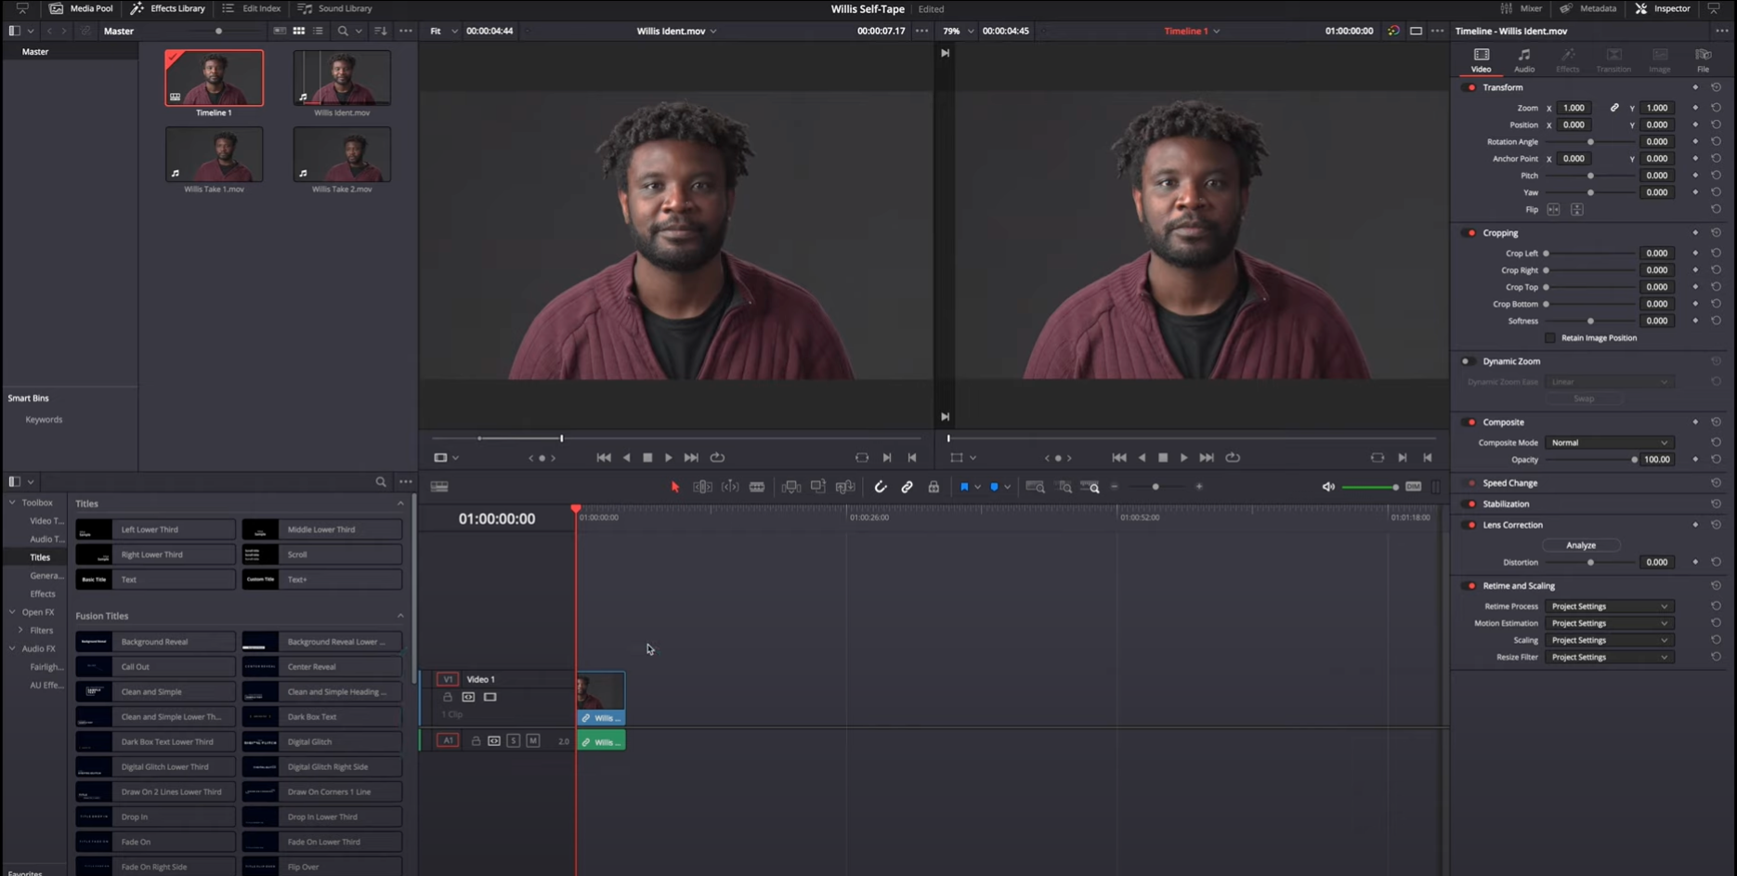
Task: Click the Lens Correction Analyze button
Action: pyautogui.click(x=1580, y=545)
